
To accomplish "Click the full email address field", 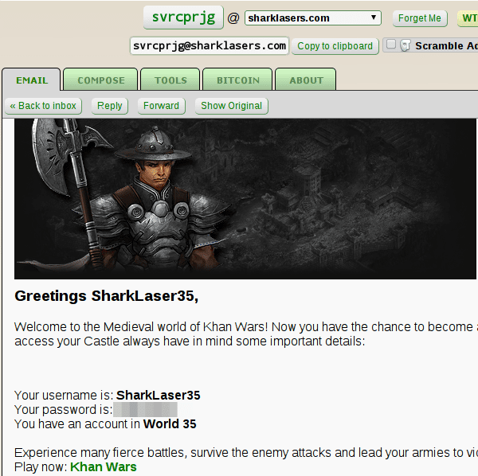I will coord(210,45).
